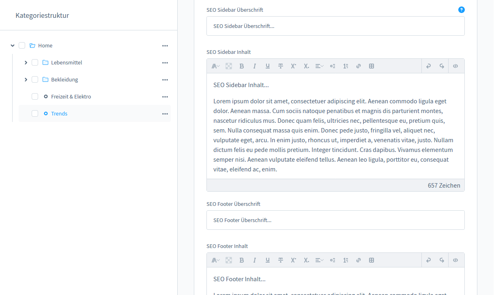Screen dimensions: 494x295
Task: Insert link in SEO Footer Inhalt editor
Action: pyautogui.click(x=359, y=260)
